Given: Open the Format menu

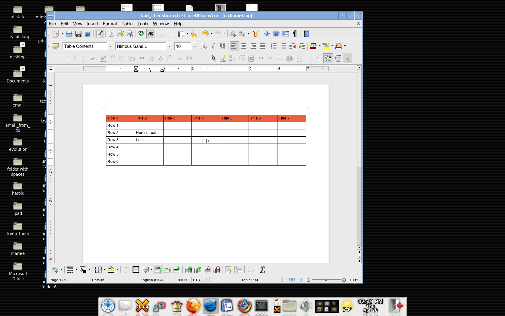Looking at the screenshot, I should tap(110, 24).
